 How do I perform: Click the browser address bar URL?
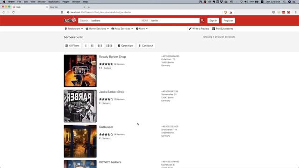pos(101,12)
